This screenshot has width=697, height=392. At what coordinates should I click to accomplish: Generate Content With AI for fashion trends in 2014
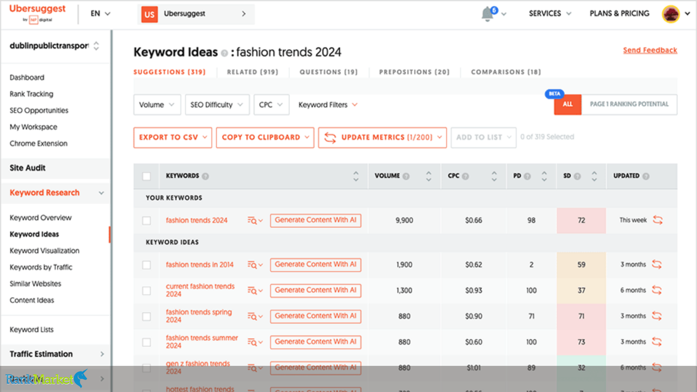[315, 265]
